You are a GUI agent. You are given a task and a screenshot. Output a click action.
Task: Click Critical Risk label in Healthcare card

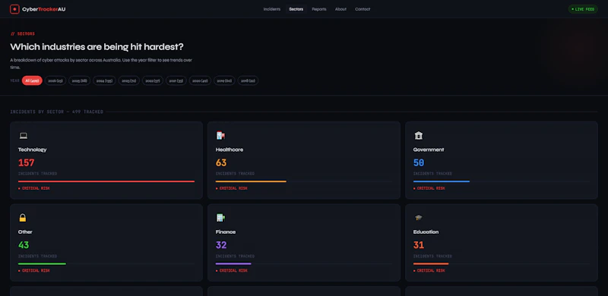(x=232, y=188)
